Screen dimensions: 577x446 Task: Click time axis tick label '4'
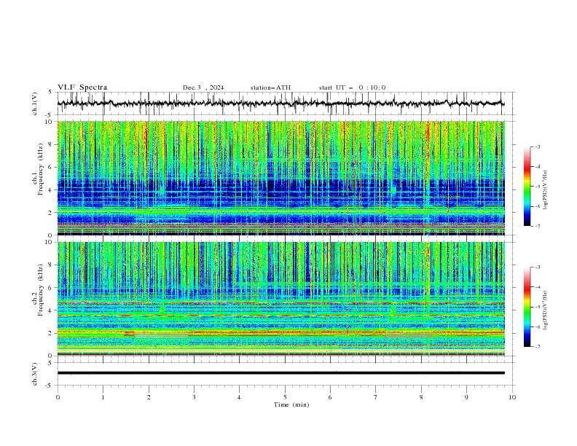[x=239, y=397]
